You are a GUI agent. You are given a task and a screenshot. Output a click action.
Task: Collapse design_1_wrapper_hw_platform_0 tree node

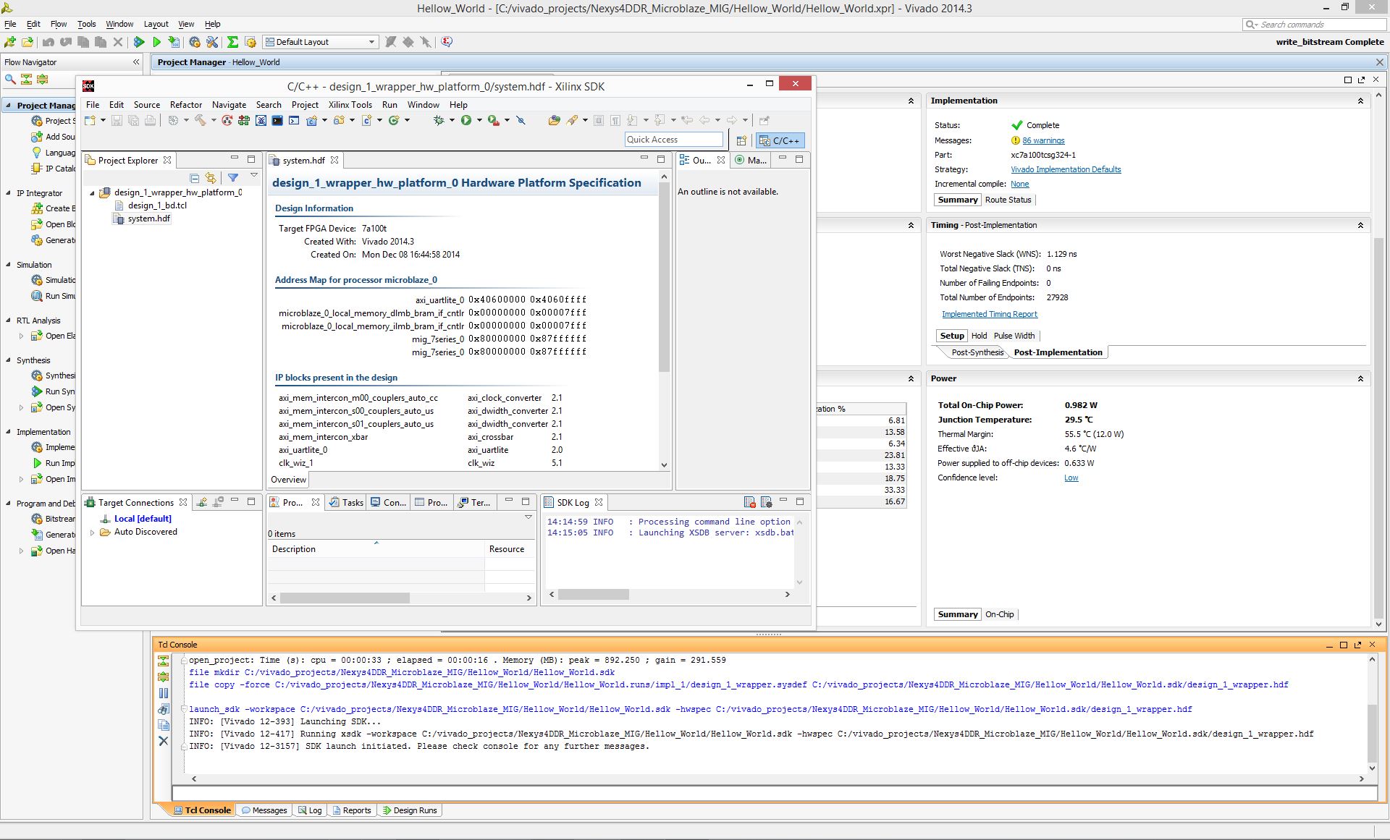tap(92, 192)
